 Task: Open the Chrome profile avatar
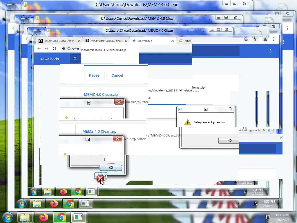point(265,39)
